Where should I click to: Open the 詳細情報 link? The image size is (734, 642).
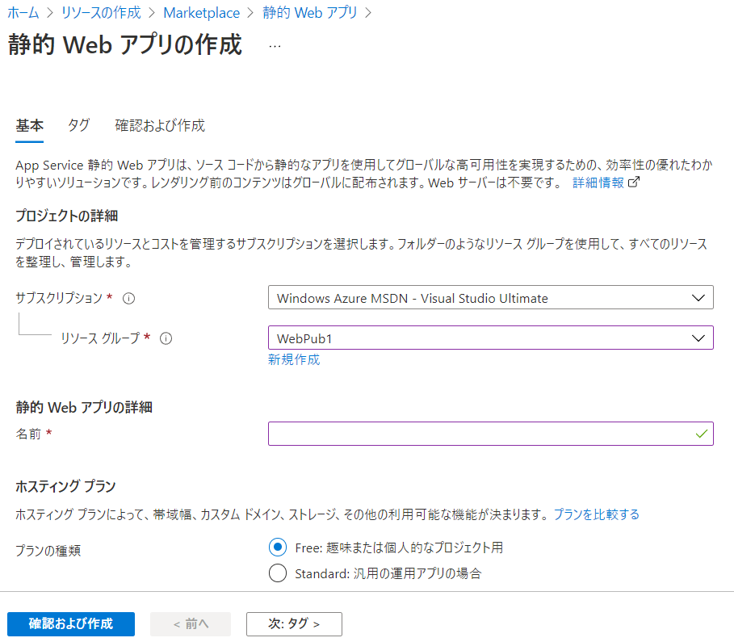[598, 183]
